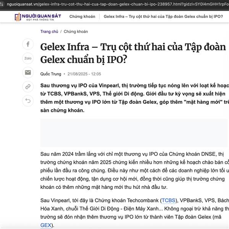Viewport: 229px width, 229px height.
Task: Click the bold lead paragraph text
Action: 135,98
